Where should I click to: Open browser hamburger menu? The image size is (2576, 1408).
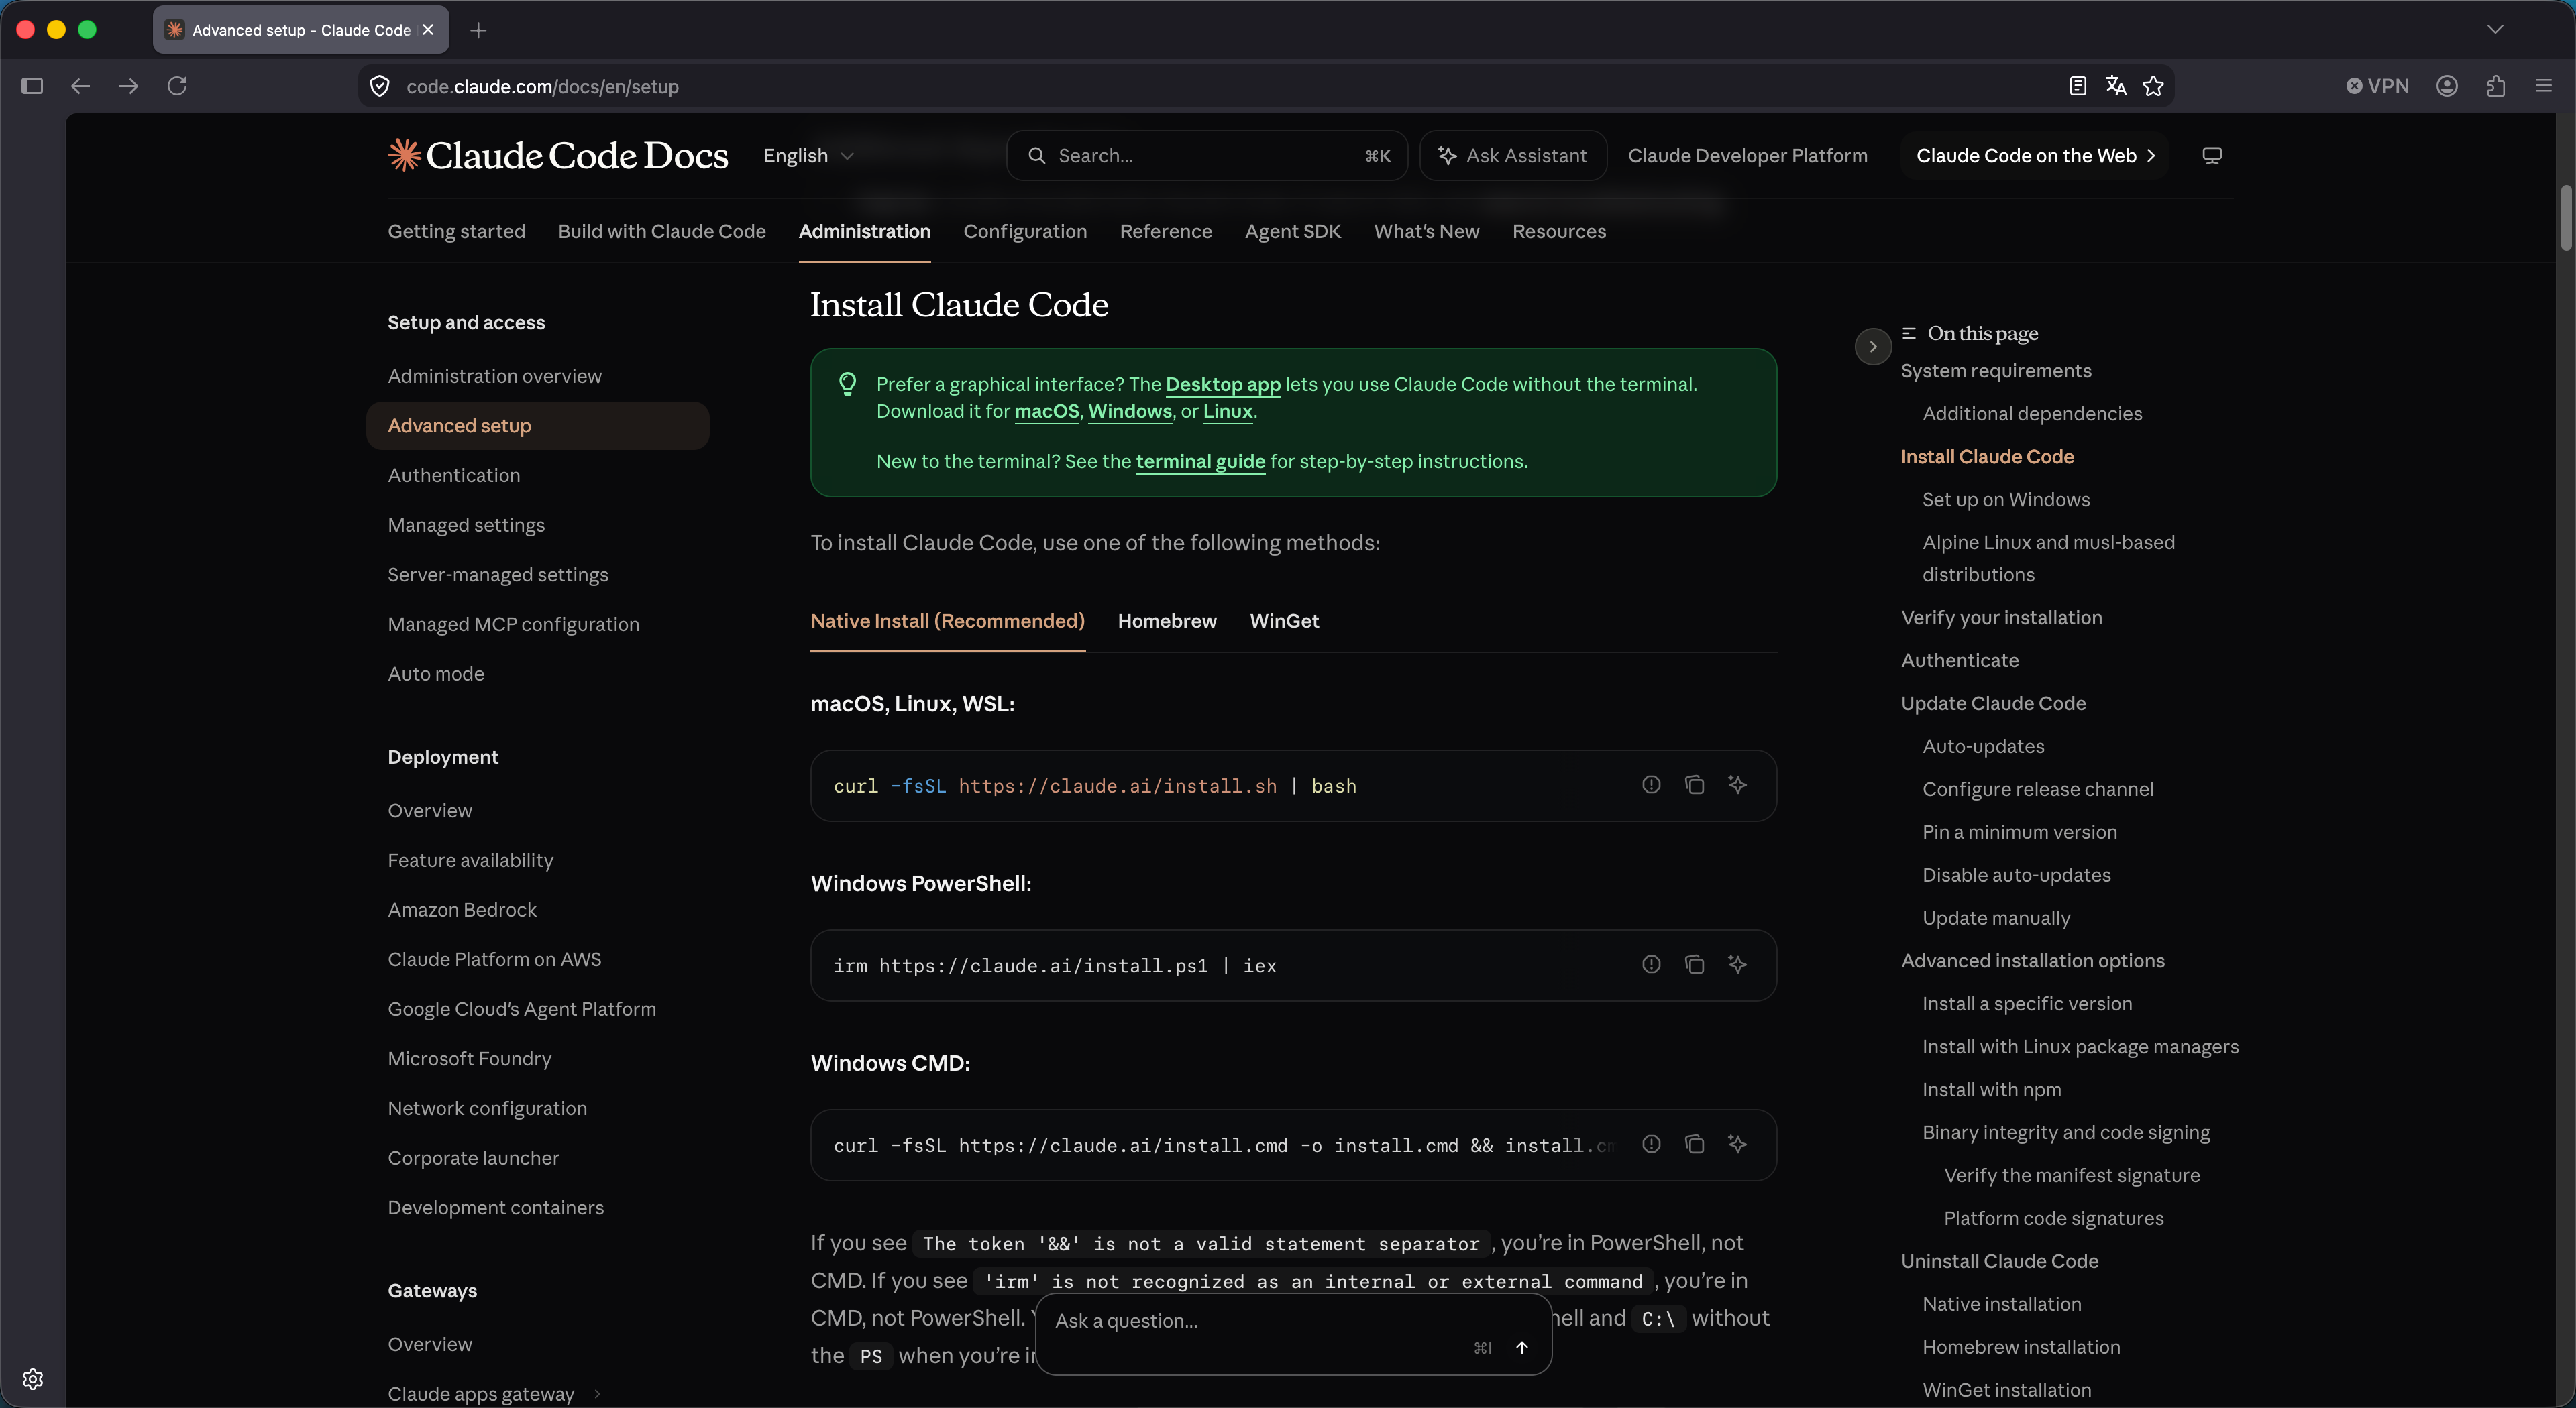2543,86
